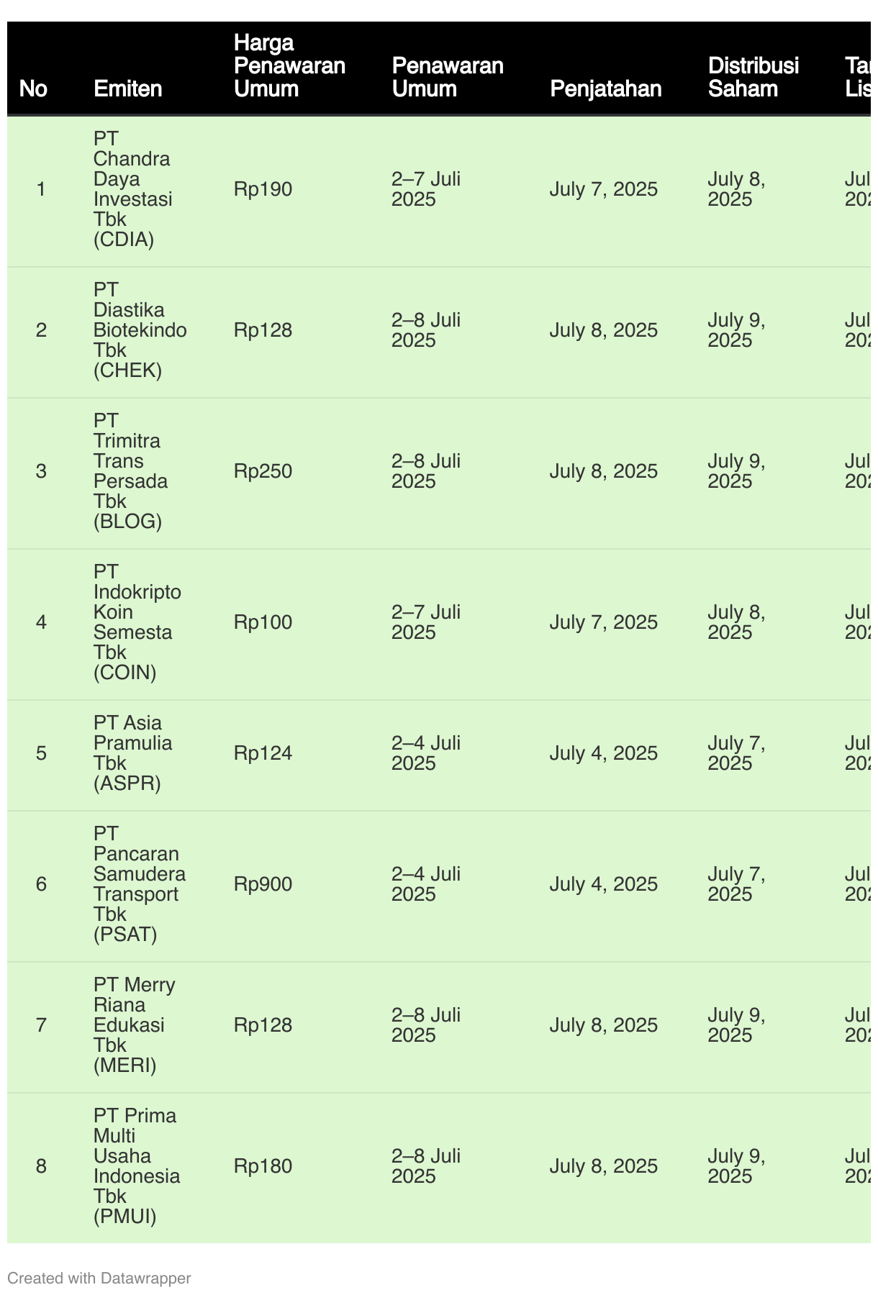Screen dimensions: 878x1295
Task: Click the Penawaran Umum column header
Action: coord(448,78)
